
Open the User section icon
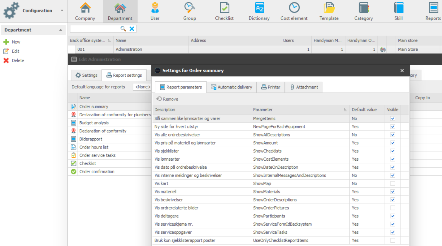pyautogui.click(x=155, y=8)
